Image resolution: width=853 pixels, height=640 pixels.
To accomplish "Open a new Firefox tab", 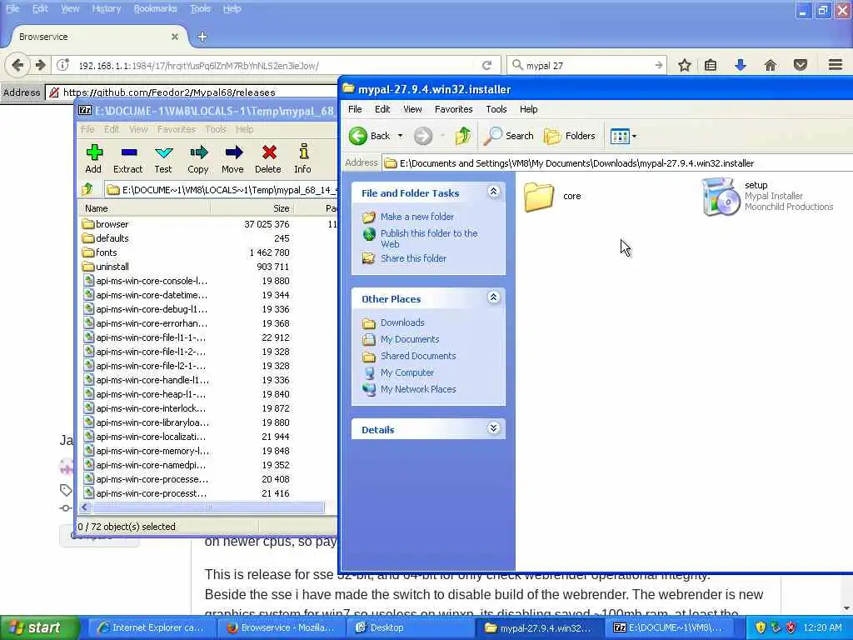I will [x=202, y=37].
